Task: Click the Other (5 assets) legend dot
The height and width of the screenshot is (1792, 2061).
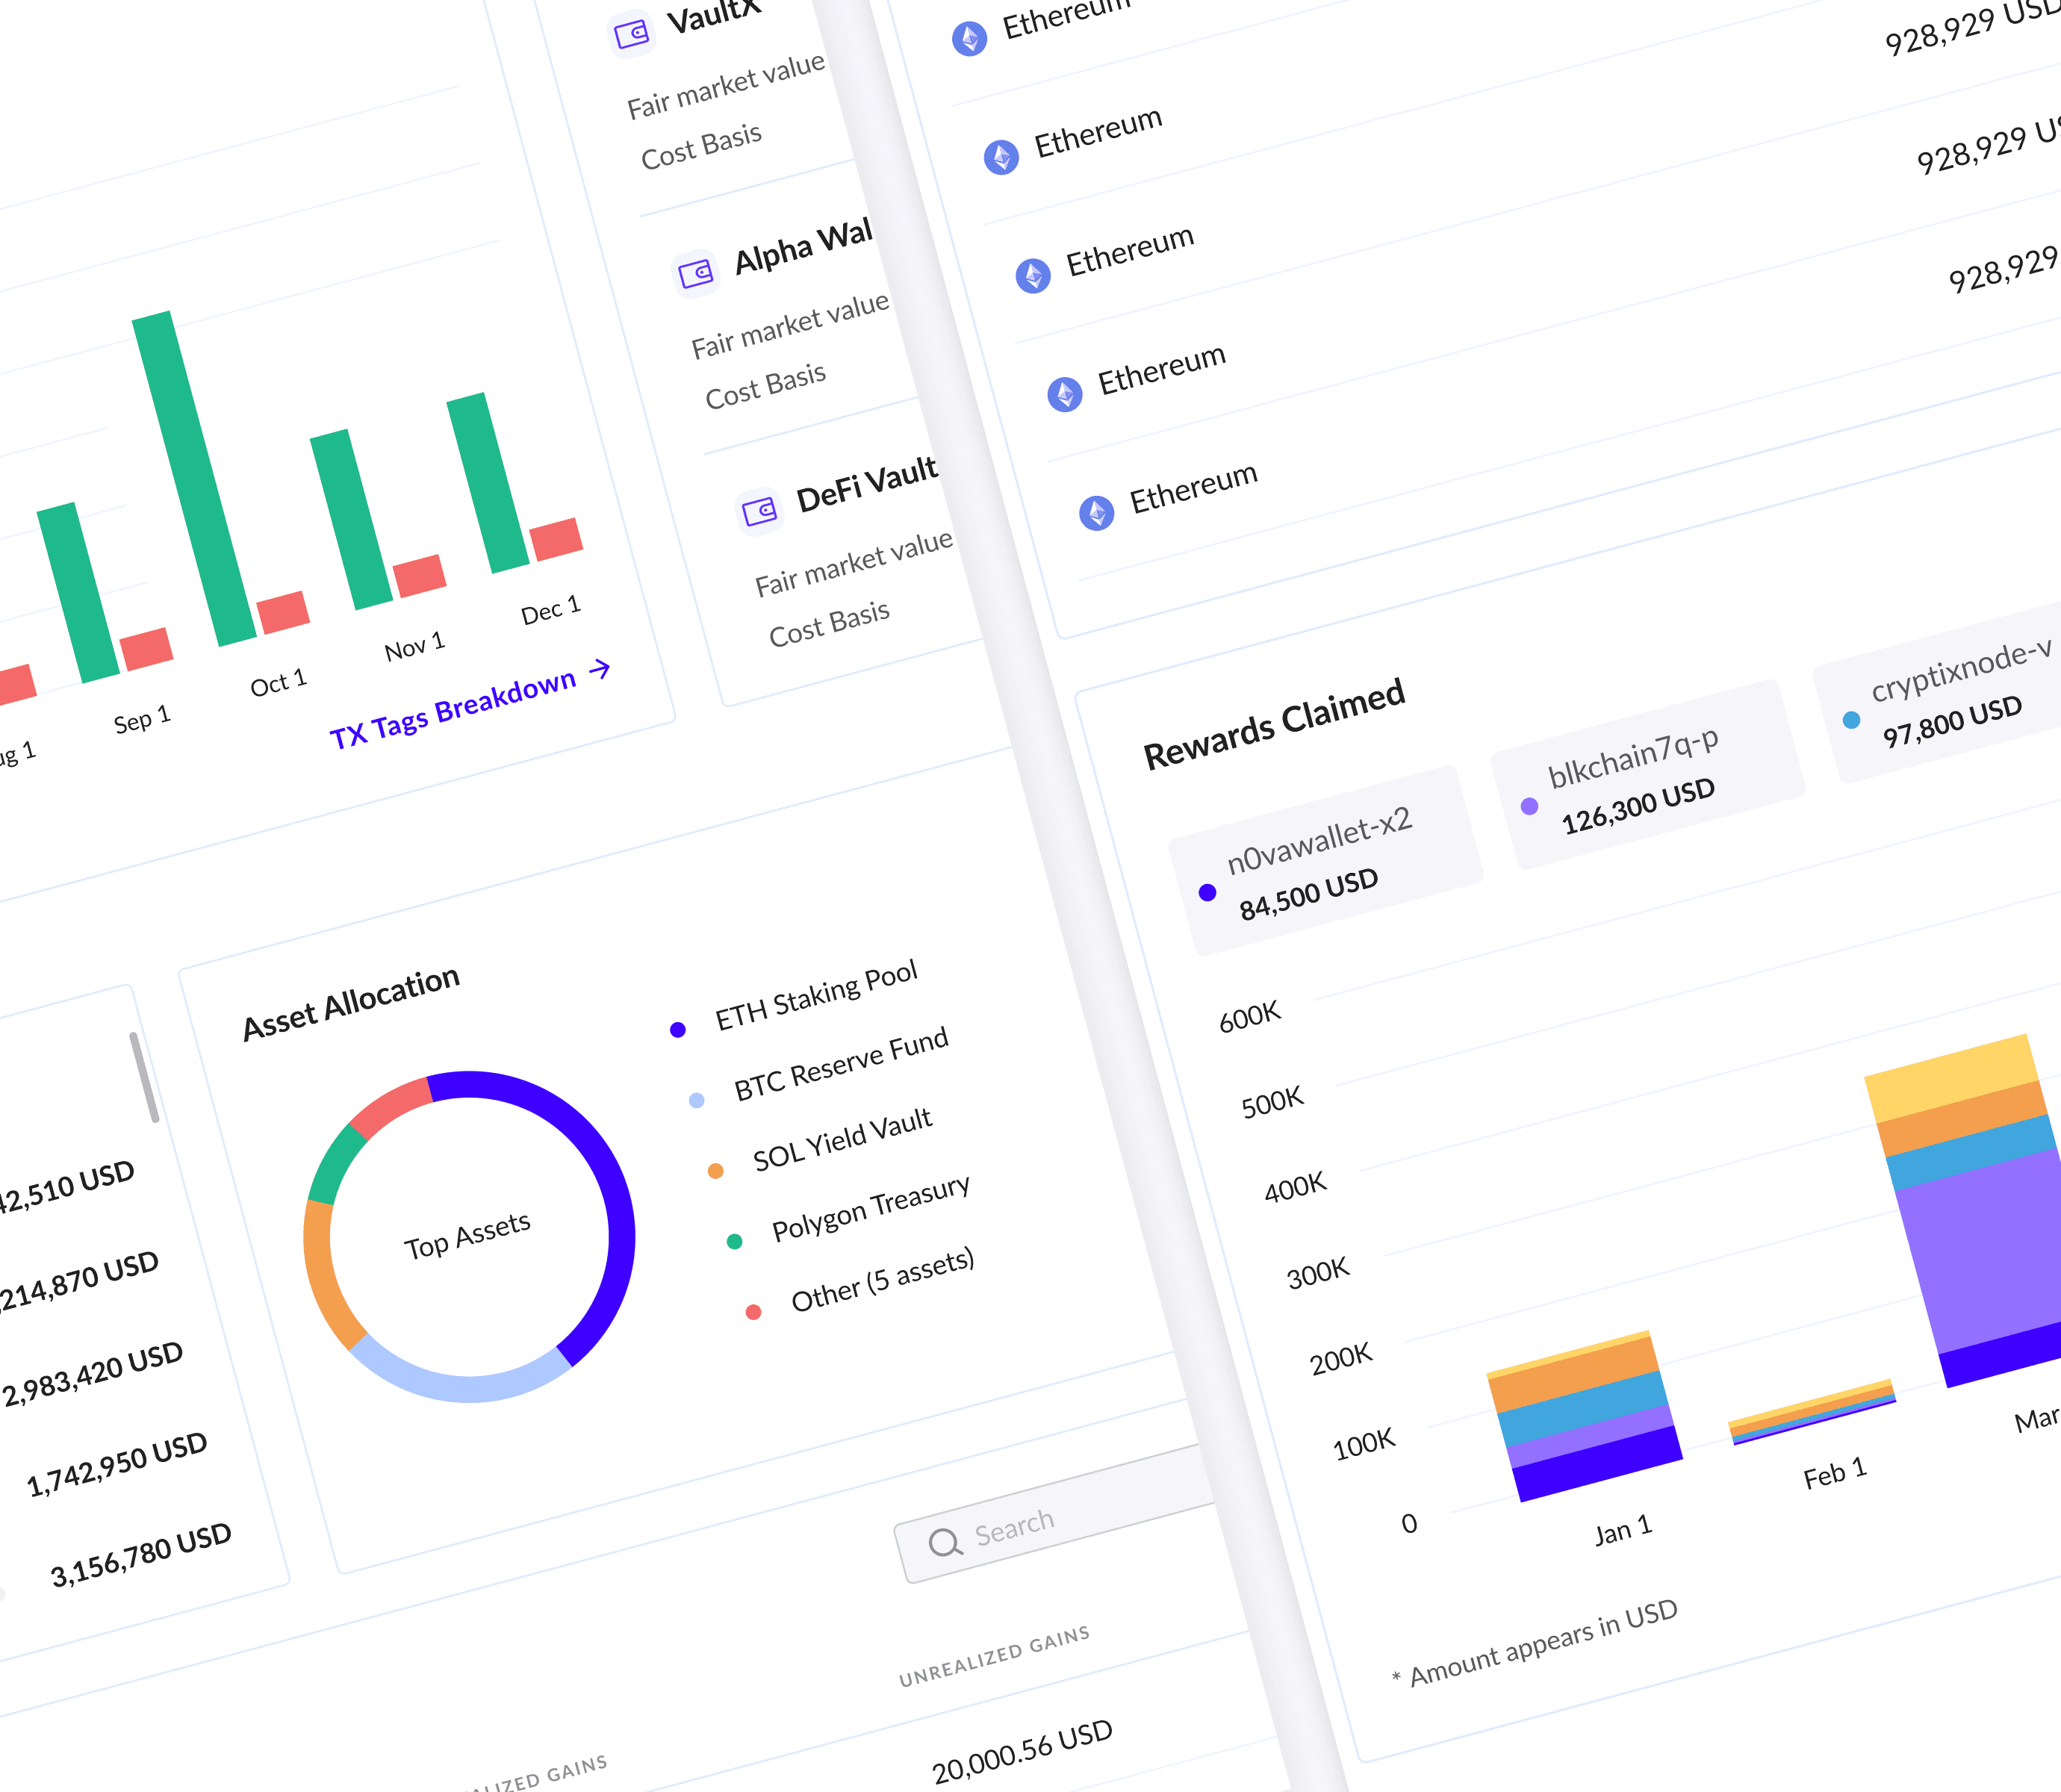Action: (x=754, y=1312)
